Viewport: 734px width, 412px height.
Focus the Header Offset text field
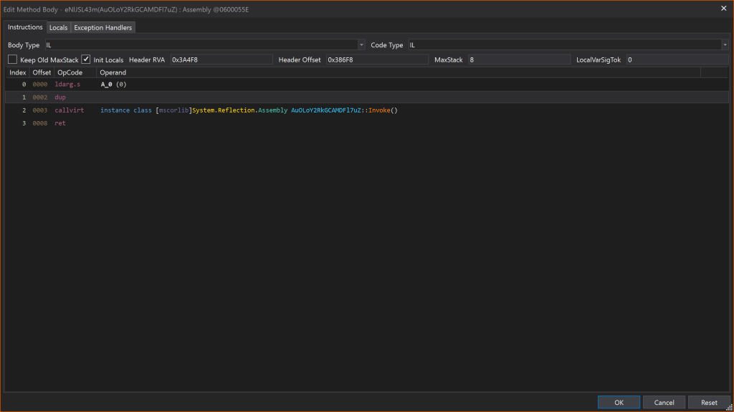376,59
